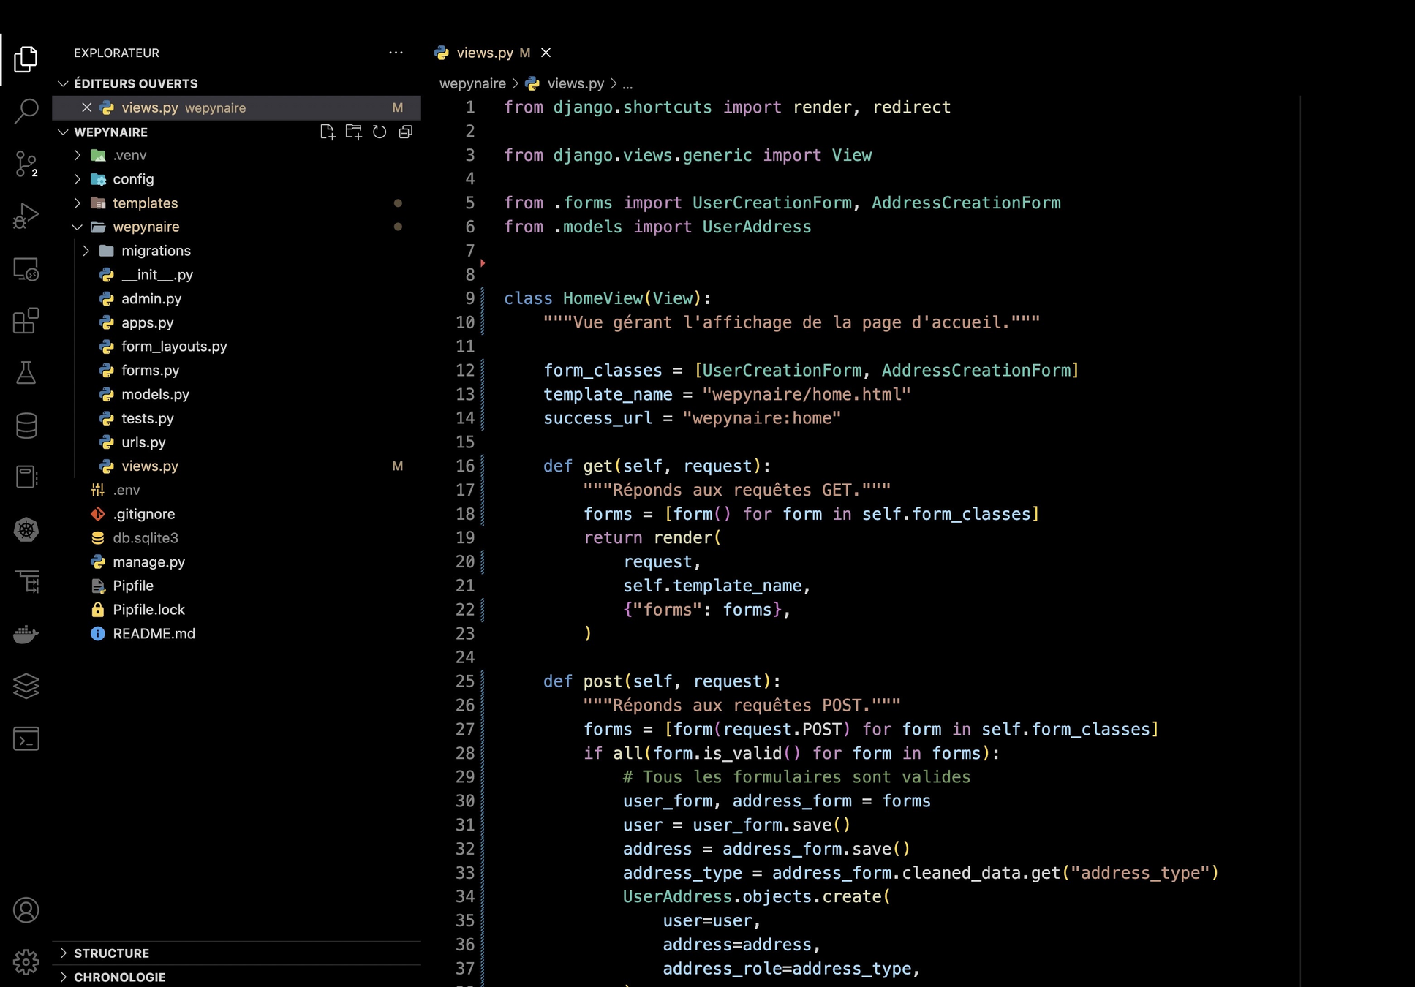1415x987 pixels.
Task: Open the explorer more actions menu
Action: pos(396,53)
